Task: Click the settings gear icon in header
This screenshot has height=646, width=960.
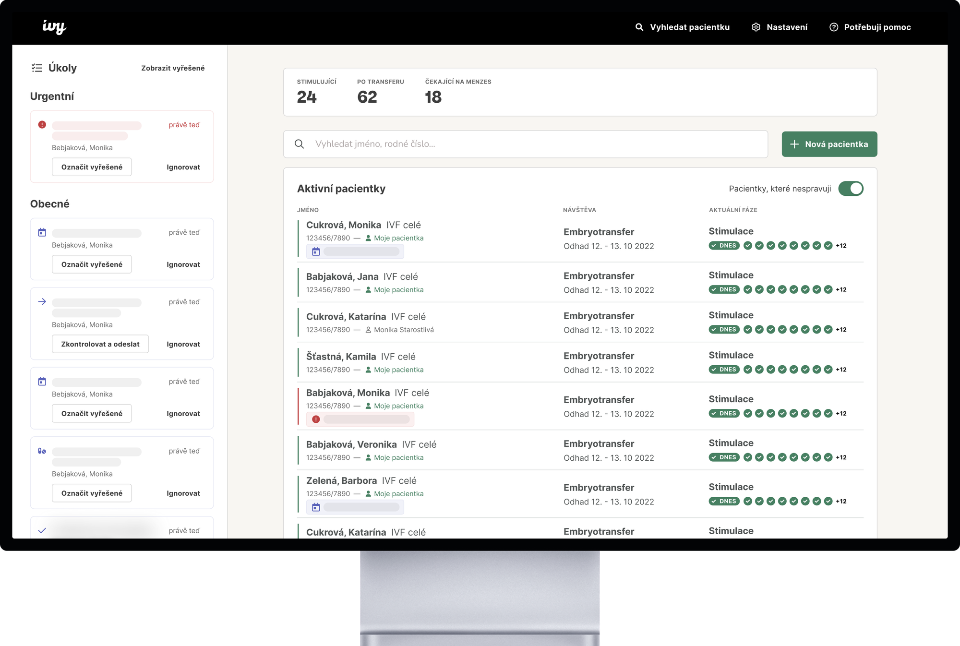Action: [756, 27]
